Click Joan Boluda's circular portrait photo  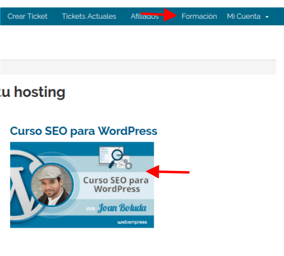pos(52,185)
